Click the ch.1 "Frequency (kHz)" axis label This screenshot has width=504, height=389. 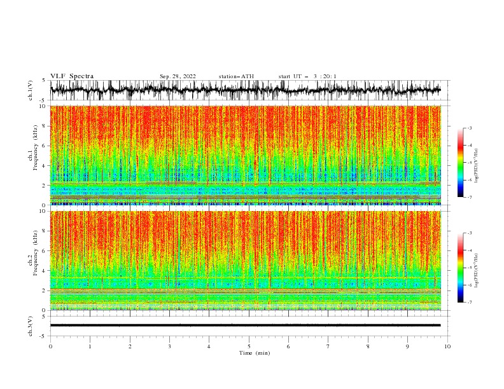(x=35, y=147)
